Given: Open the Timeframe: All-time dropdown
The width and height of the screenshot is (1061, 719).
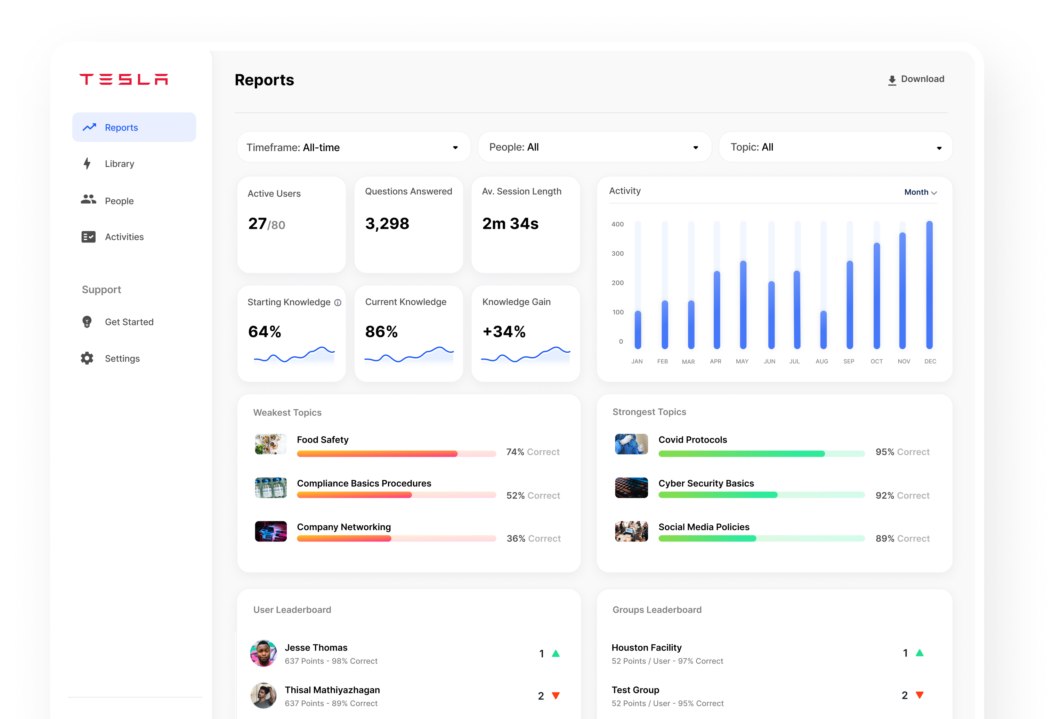Looking at the screenshot, I should (353, 147).
